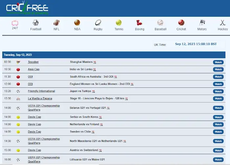Open the 24/7 TV channels icon
Viewport: 230px width, 165px height.
coord(15,23)
